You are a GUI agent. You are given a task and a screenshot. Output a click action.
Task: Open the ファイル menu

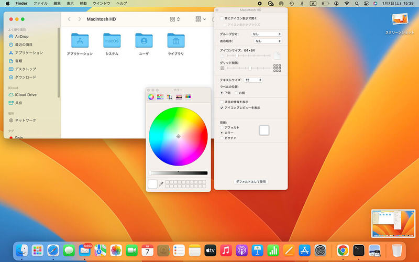(x=40, y=4)
